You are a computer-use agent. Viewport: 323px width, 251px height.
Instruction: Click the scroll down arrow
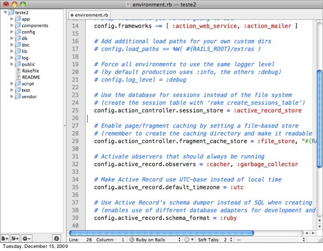pos(319,227)
